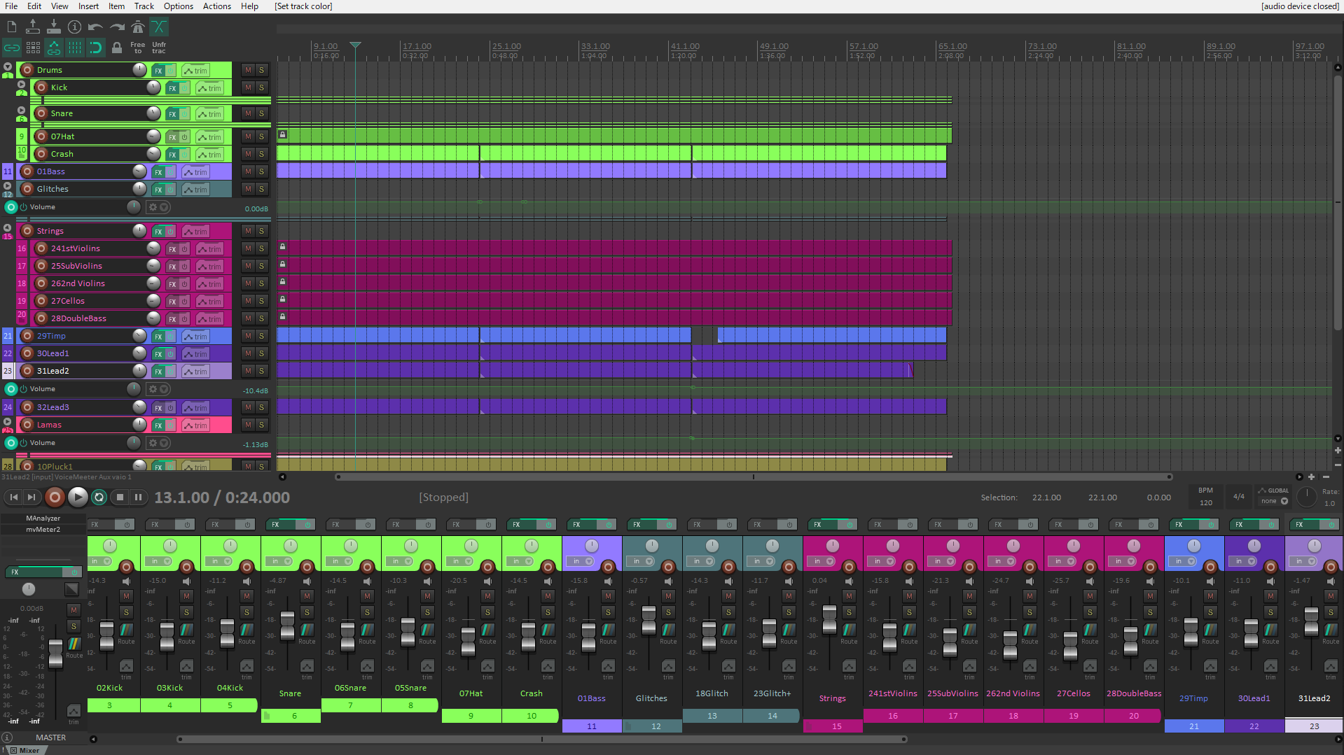Screen dimensions: 1344x755
Task: Mute the 27Cellos track
Action: (x=248, y=301)
